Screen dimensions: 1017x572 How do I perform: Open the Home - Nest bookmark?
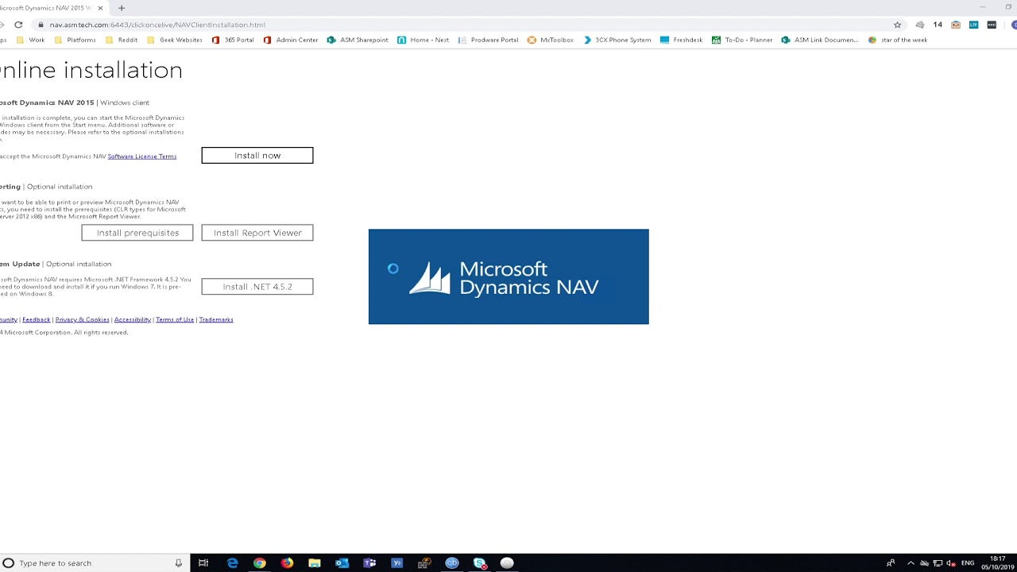tap(423, 40)
